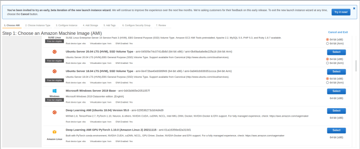Viewport: 360px width, 149px height.
Task: Choose 64-bit (x86) for Ubuntu Server 18.04
Action: (x=327, y=79)
